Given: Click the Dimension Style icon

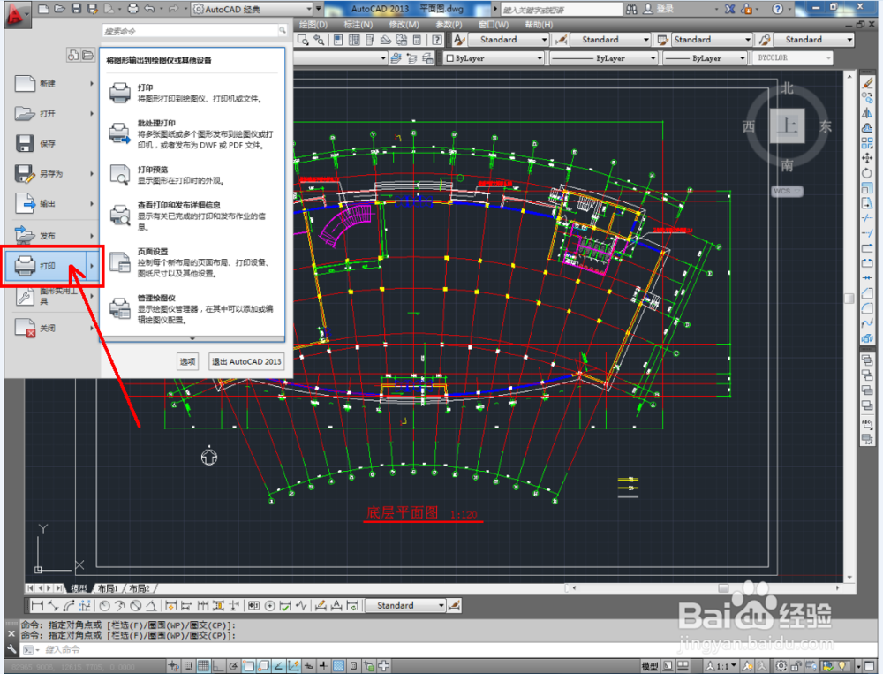Looking at the screenshot, I should pyautogui.click(x=561, y=40).
